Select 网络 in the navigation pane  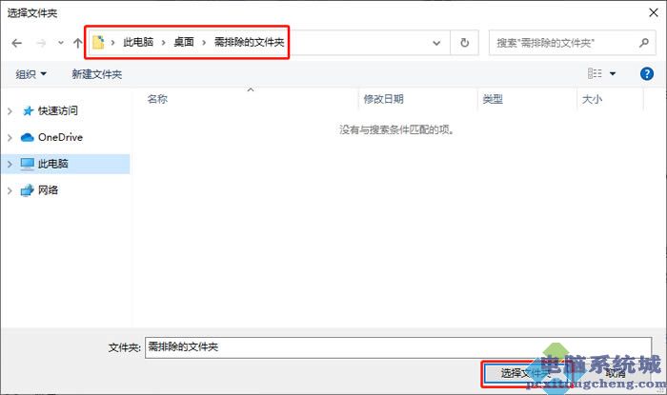click(48, 189)
